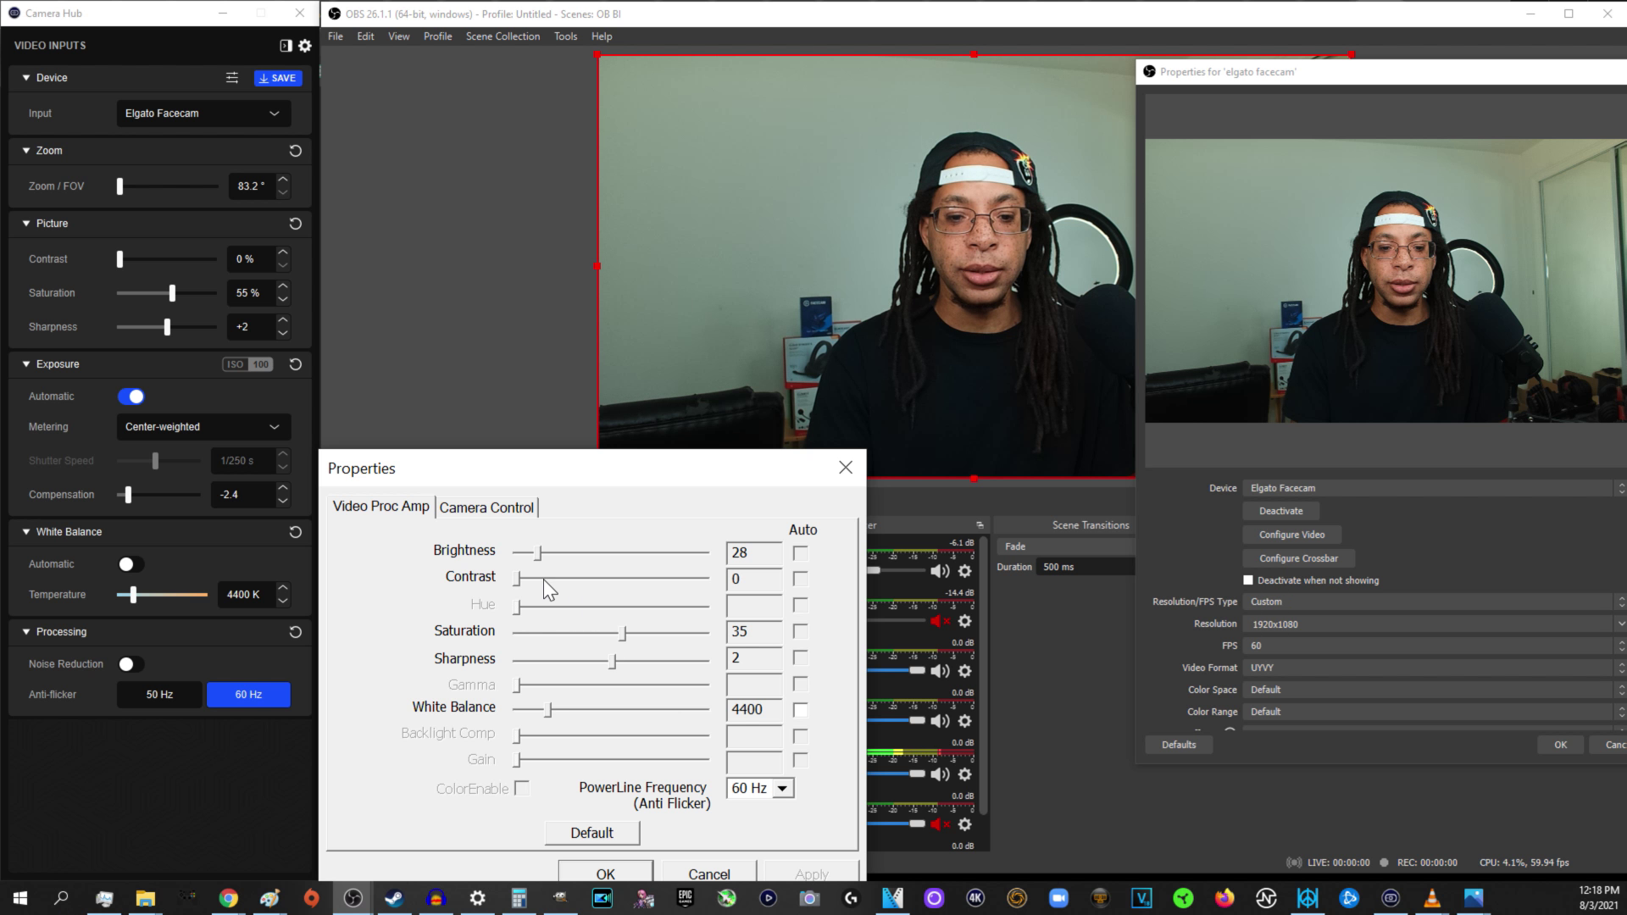Screen dimensions: 1627x915
Task: Click SAVE button in Device section
Action: coord(278,78)
